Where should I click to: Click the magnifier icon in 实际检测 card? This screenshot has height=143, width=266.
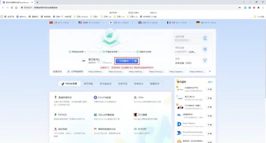[205, 38]
